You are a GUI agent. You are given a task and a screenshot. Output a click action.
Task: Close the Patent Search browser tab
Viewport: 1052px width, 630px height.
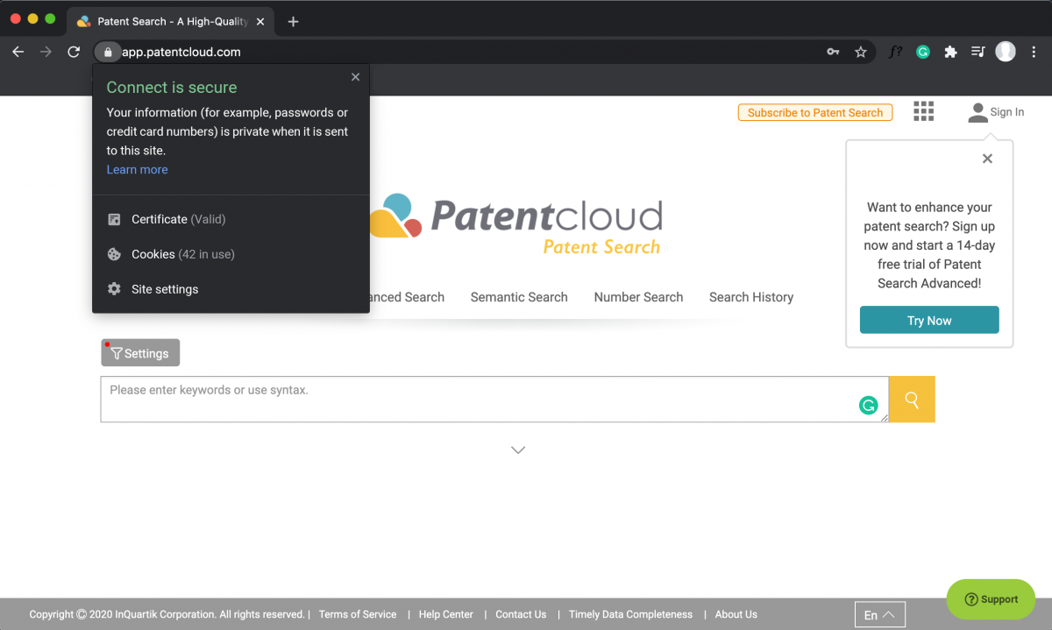pos(259,21)
